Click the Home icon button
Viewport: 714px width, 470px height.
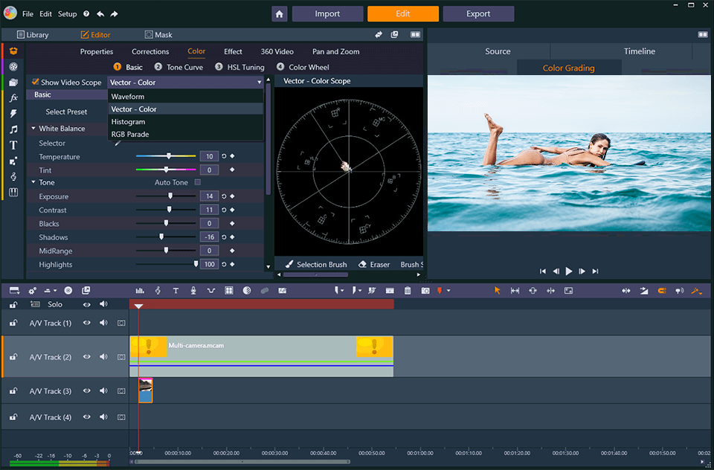click(280, 13)
